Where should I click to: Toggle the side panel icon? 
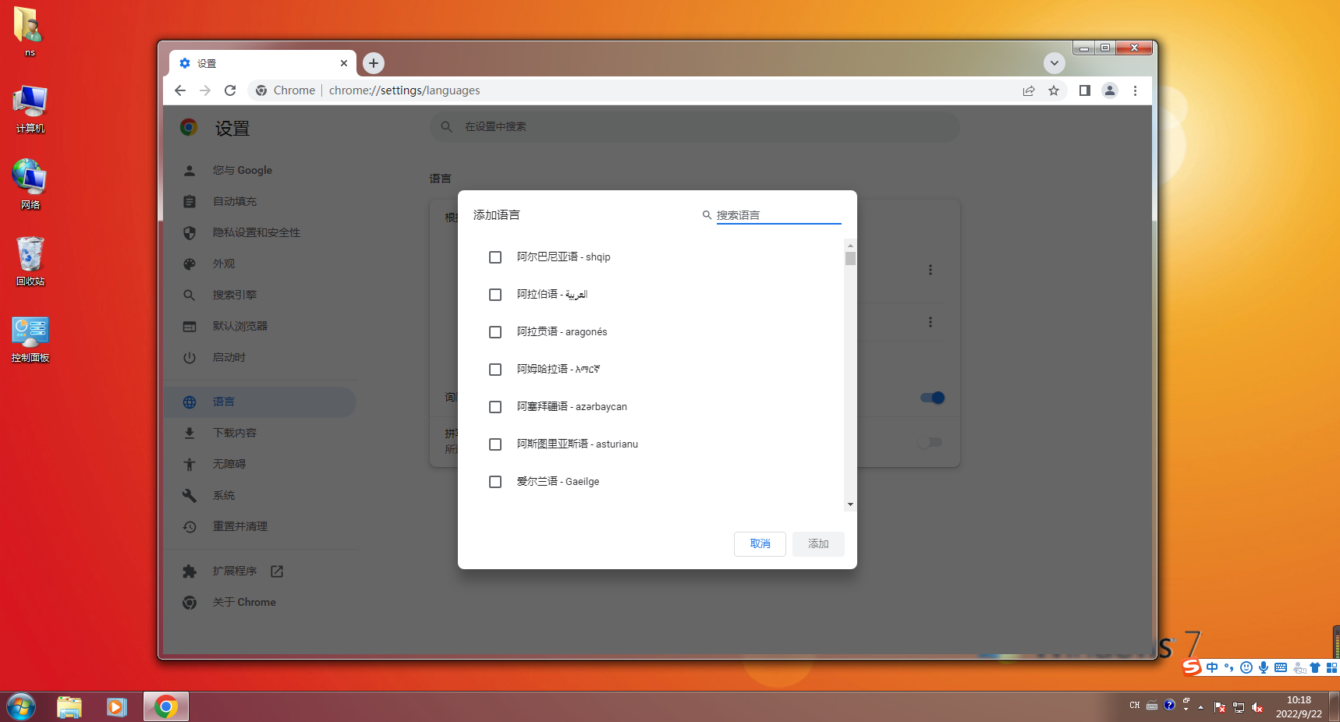[x=1084, y=90]
